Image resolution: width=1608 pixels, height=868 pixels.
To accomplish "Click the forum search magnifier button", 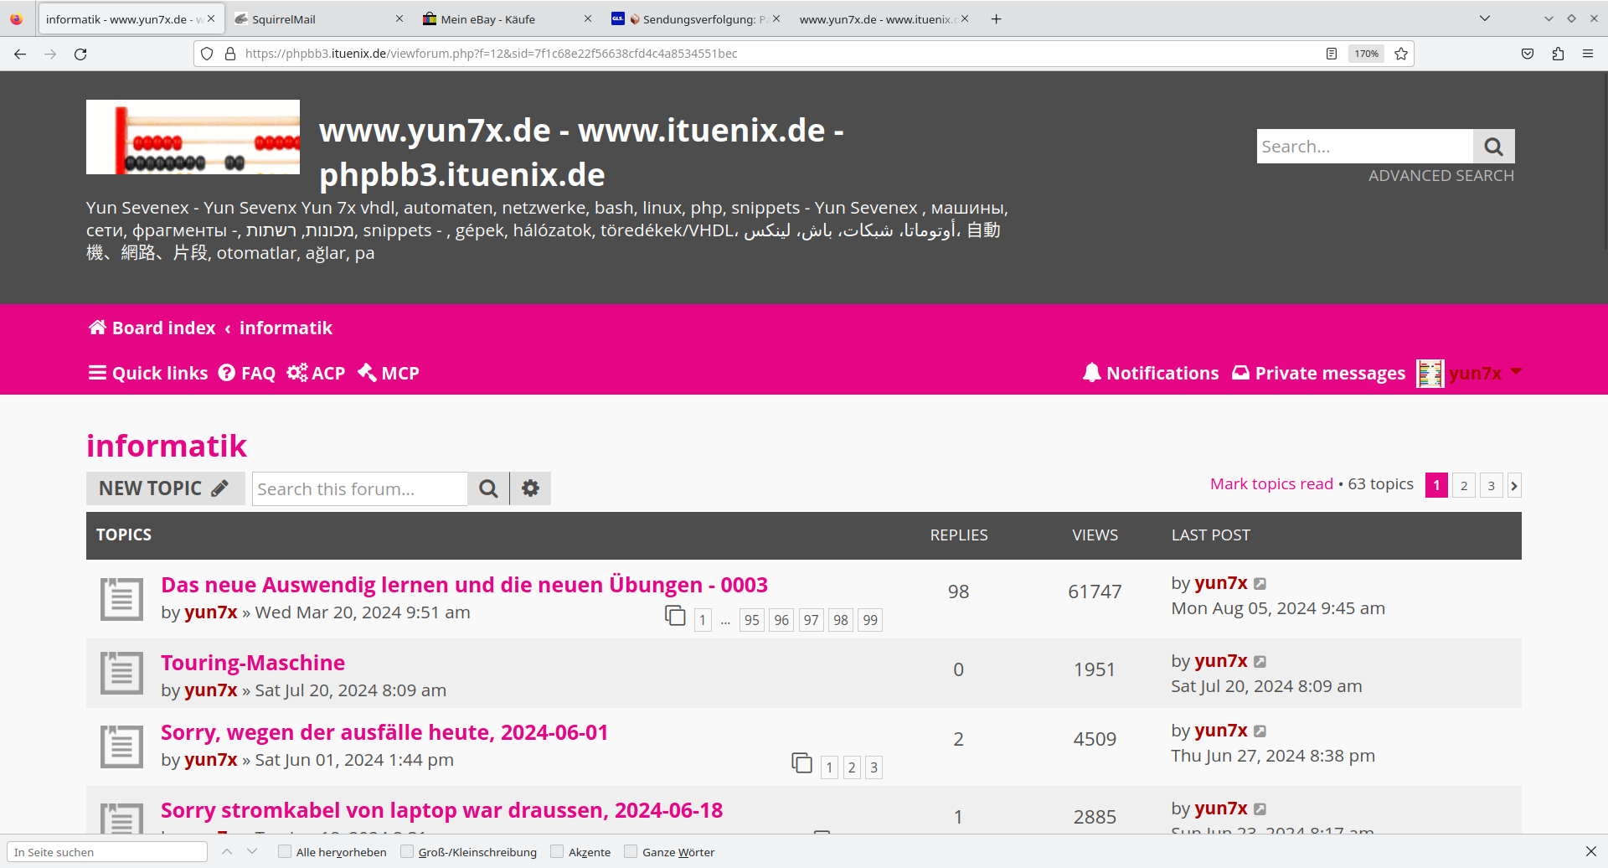I will [488, 488].
